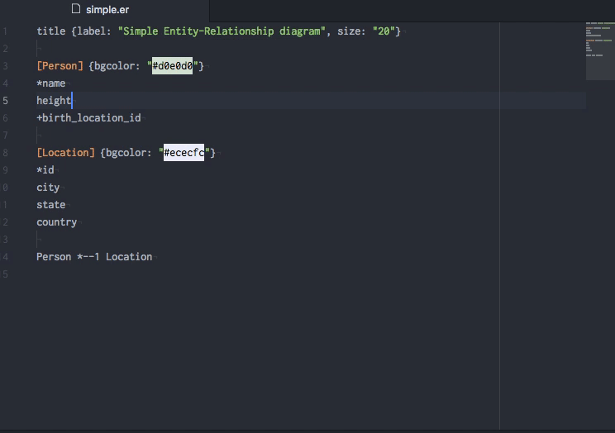Click the "Simple Entity-Relationship diagram" string
Screen dimensions: 615x433
tap(222, 31)
